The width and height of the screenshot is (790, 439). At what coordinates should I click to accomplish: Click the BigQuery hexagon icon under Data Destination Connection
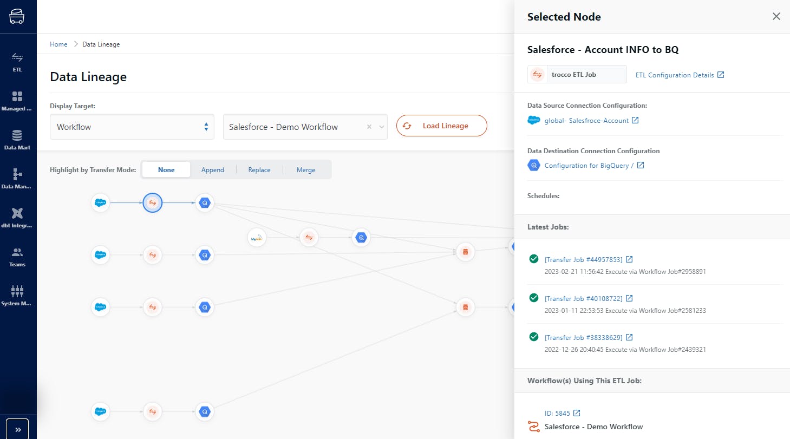tap(534, 165)
